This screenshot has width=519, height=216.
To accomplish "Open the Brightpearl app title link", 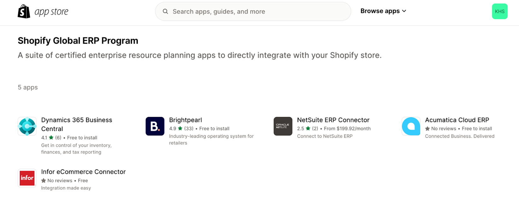I will (185, 120).
